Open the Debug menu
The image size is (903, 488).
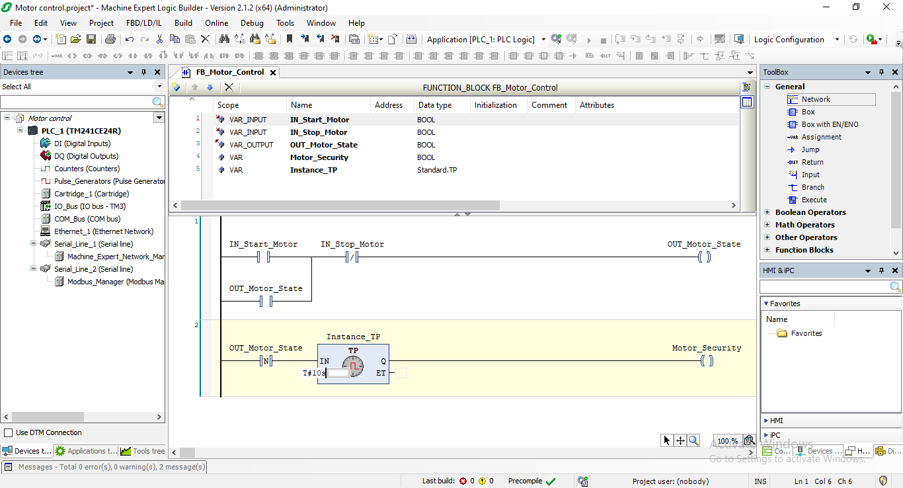[x=252, y=22]
